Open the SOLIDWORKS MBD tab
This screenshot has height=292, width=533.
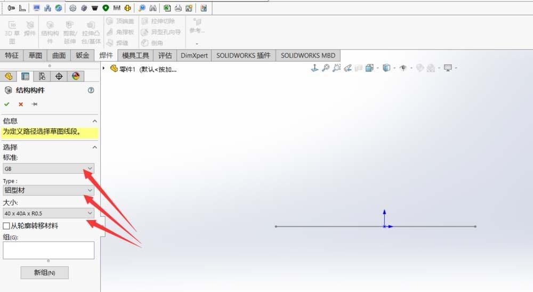click(x=308, y=55)
